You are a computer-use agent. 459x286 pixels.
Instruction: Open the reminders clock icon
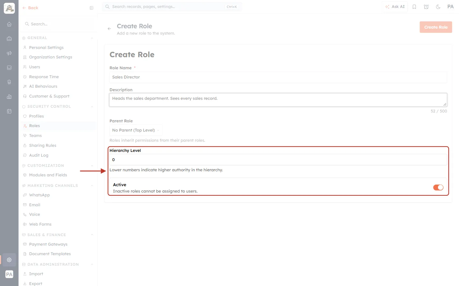pyautogui.click(x=426, y=7)
